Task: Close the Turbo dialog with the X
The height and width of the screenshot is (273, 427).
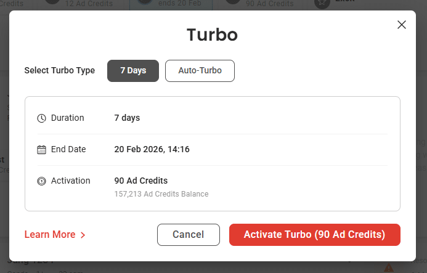Action: point(402,25)
